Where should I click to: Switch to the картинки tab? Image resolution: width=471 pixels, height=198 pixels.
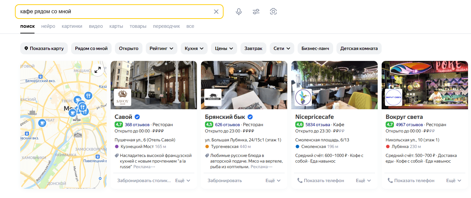pyautogui.click(x=72, y=26)
